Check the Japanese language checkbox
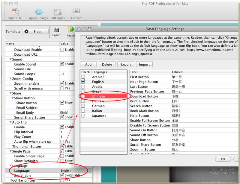240x184 pixels. [83, 115]
